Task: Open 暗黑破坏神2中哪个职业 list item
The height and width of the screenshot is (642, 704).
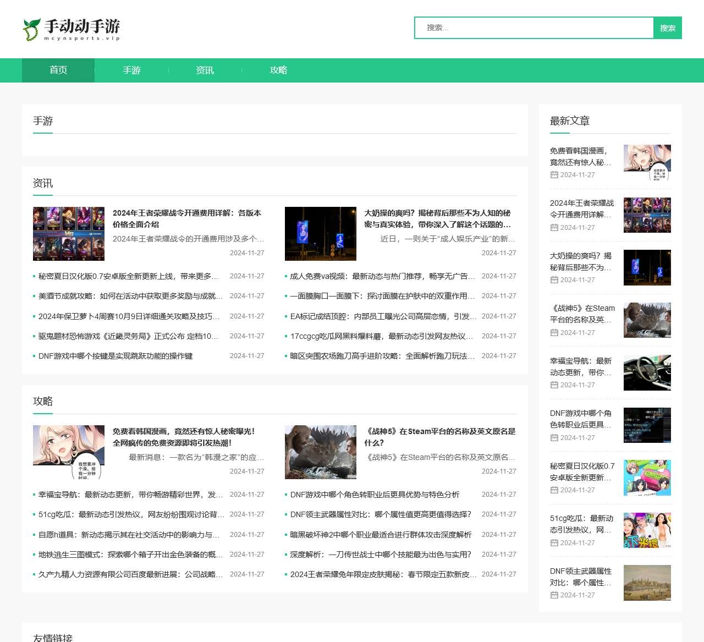Action: click(381, 535)
